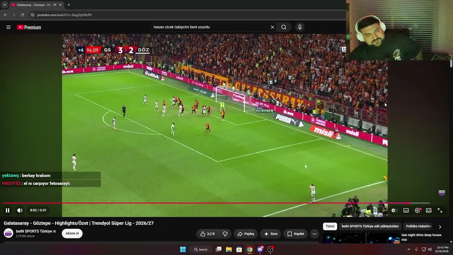Go back in Chrome
Image resolution: width=453 pixels, height=255 pixels.
tap(5, 15)
